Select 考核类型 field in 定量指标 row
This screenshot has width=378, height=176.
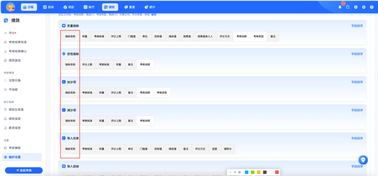pos(258,36)
